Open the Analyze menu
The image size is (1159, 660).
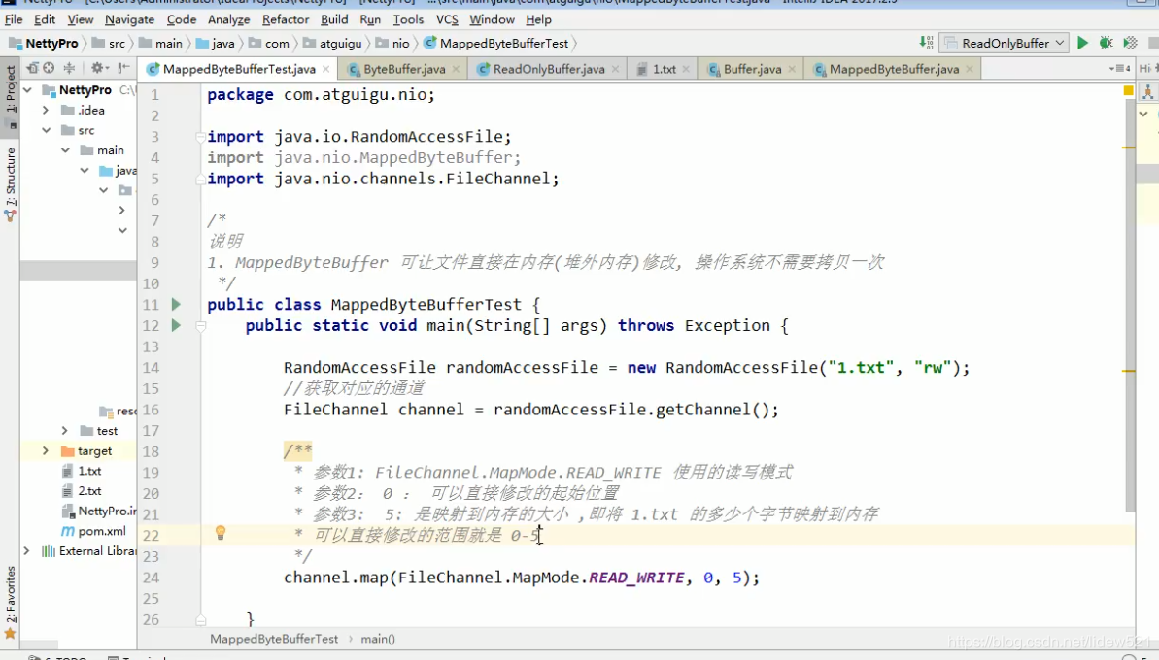[228, 19]
